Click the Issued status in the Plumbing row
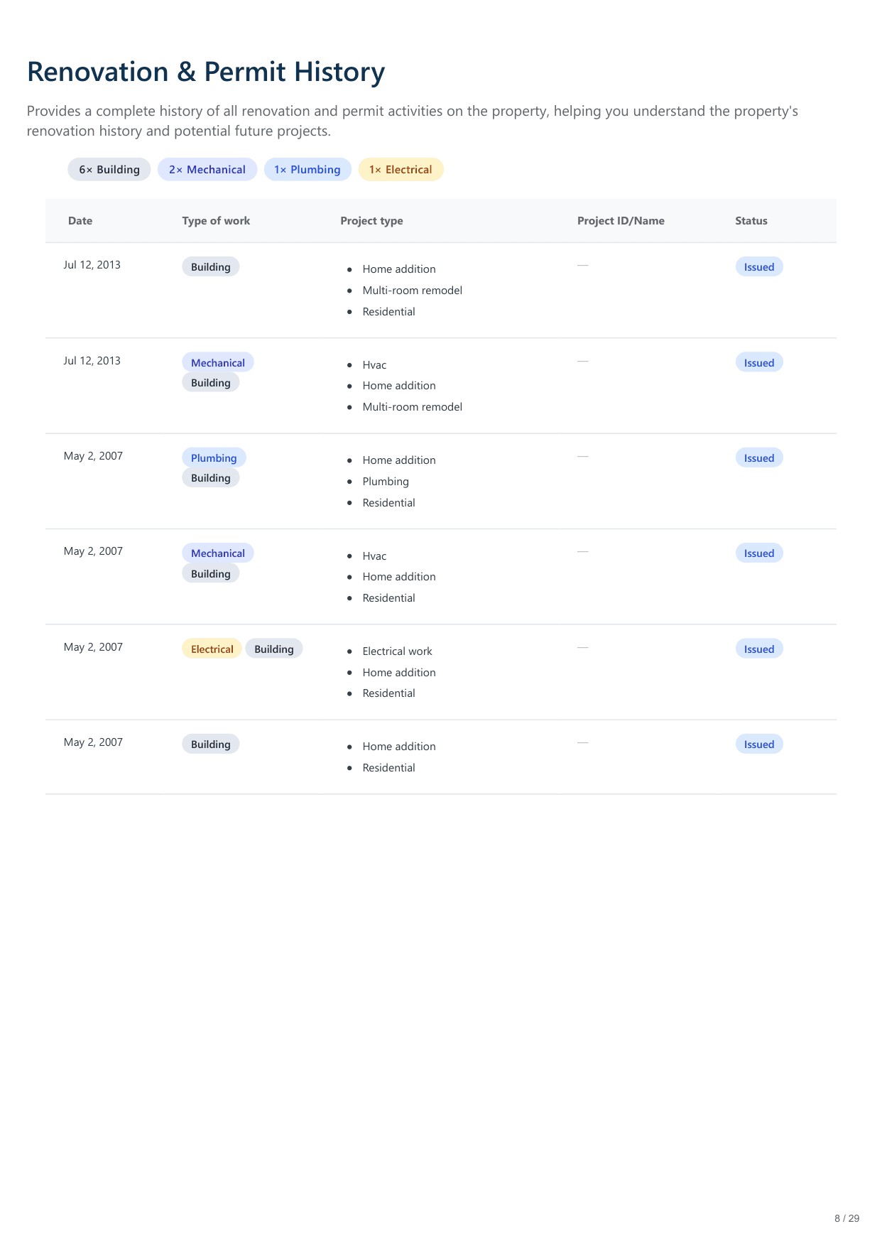Screen dimensions: 882x1246 tap(759, 458)
